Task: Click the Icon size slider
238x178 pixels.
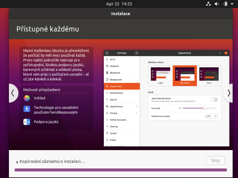Action: (199, 108)
